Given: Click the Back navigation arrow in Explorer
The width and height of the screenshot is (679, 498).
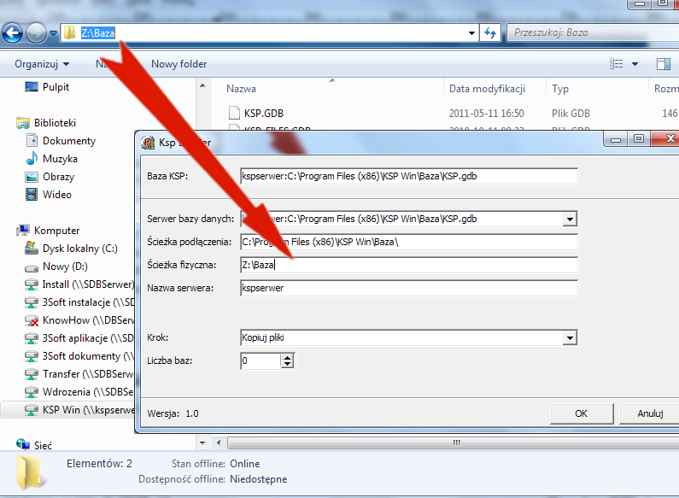Looking at the screenshot, I should pos(12,33).
